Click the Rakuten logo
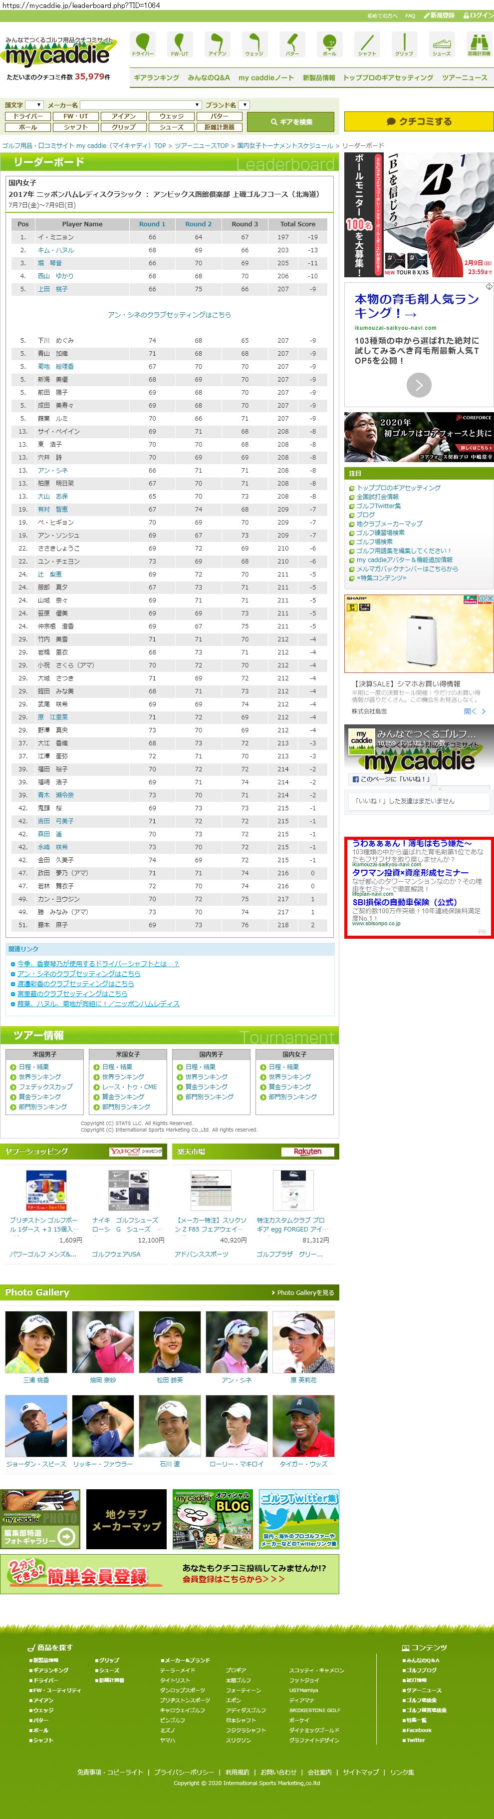 (308, 1152)
